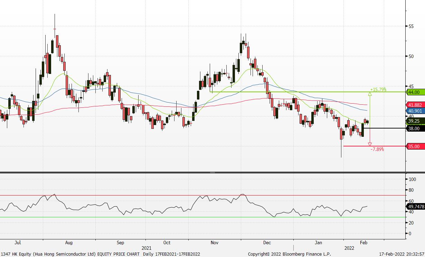
Task: Click the 20 label on the RSI axis
Action: [411, 223]
